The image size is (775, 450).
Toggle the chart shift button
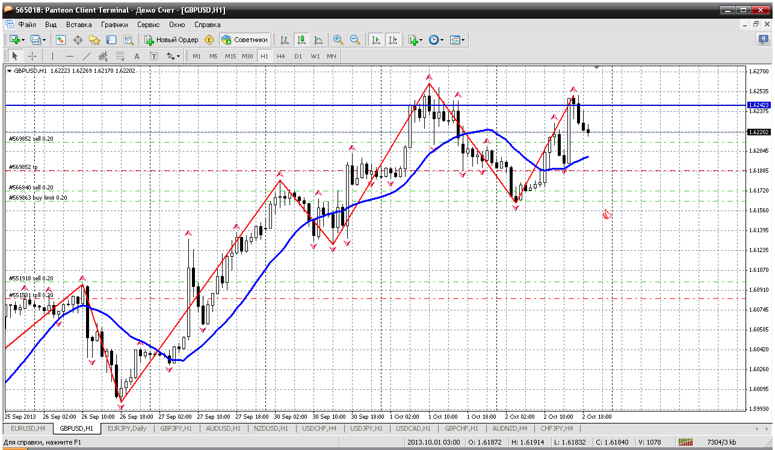tap(393, 40)
